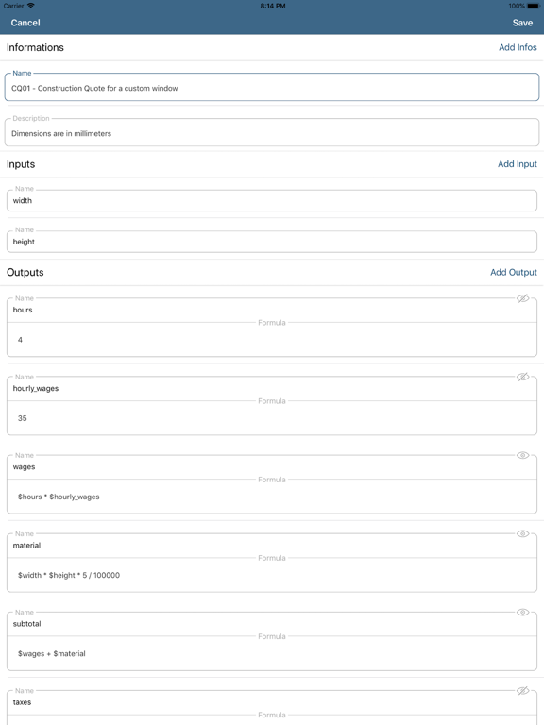Save the quote formula
The width and height of the screenshot is (544, 725).
point(522,23)
